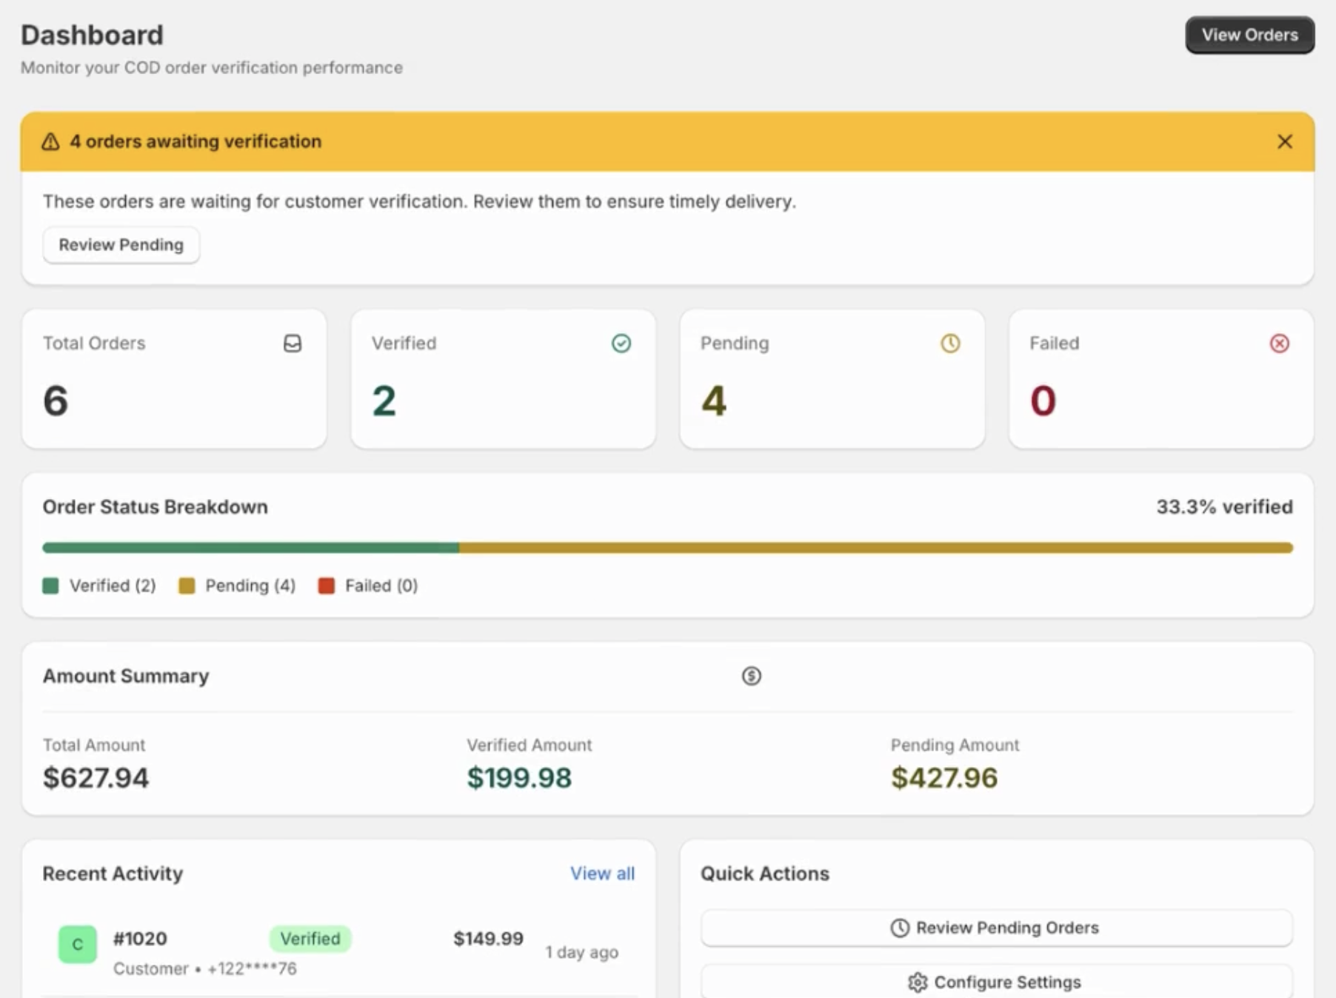
Task: Open order #1020 in Recent Activity
Action: 140,939
